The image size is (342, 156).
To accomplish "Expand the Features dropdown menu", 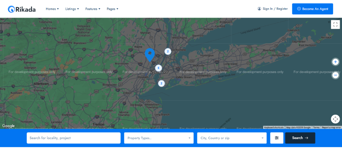I will [x=93, y=9].
